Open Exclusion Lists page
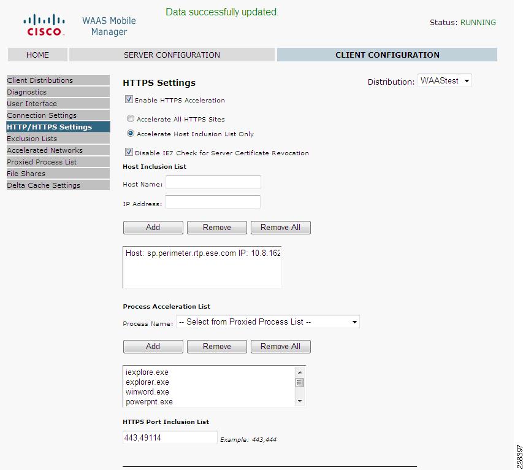Image resolution: width=523 pixels, height=470 pixels. pyautogui.click(x=58, y=139)
